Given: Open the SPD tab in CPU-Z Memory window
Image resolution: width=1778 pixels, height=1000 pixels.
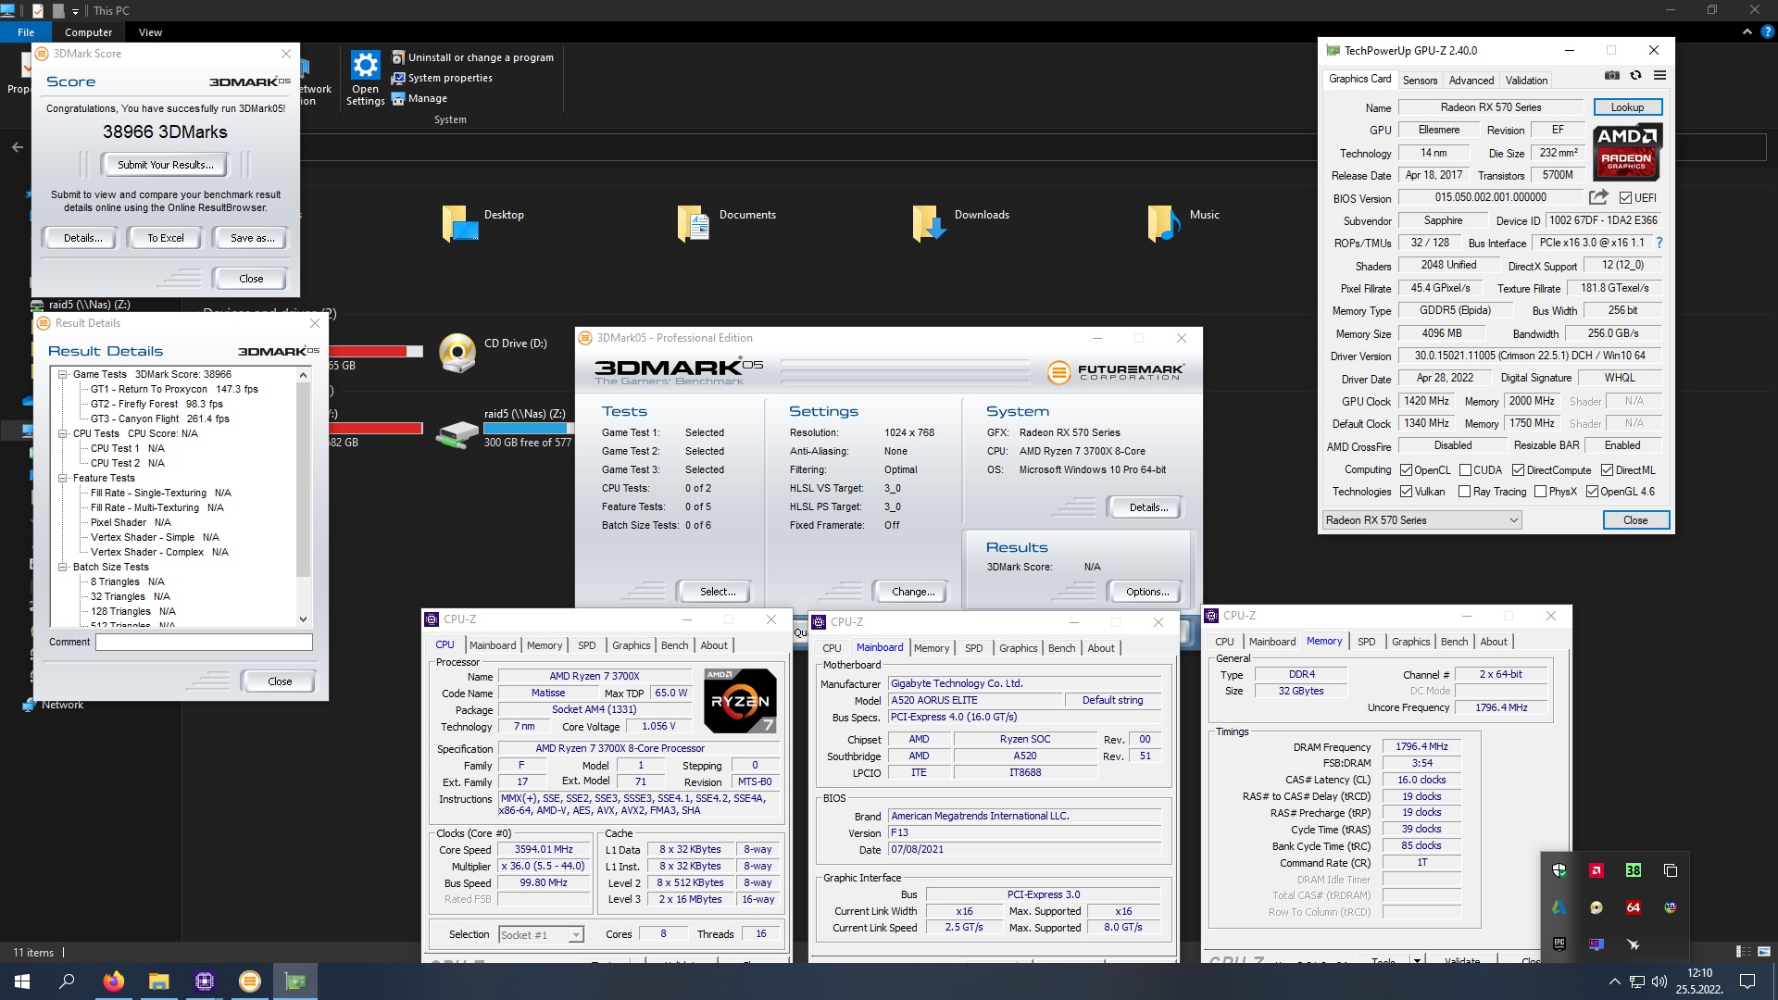Looking at the screenshot, I should [x=1366, y=642].
